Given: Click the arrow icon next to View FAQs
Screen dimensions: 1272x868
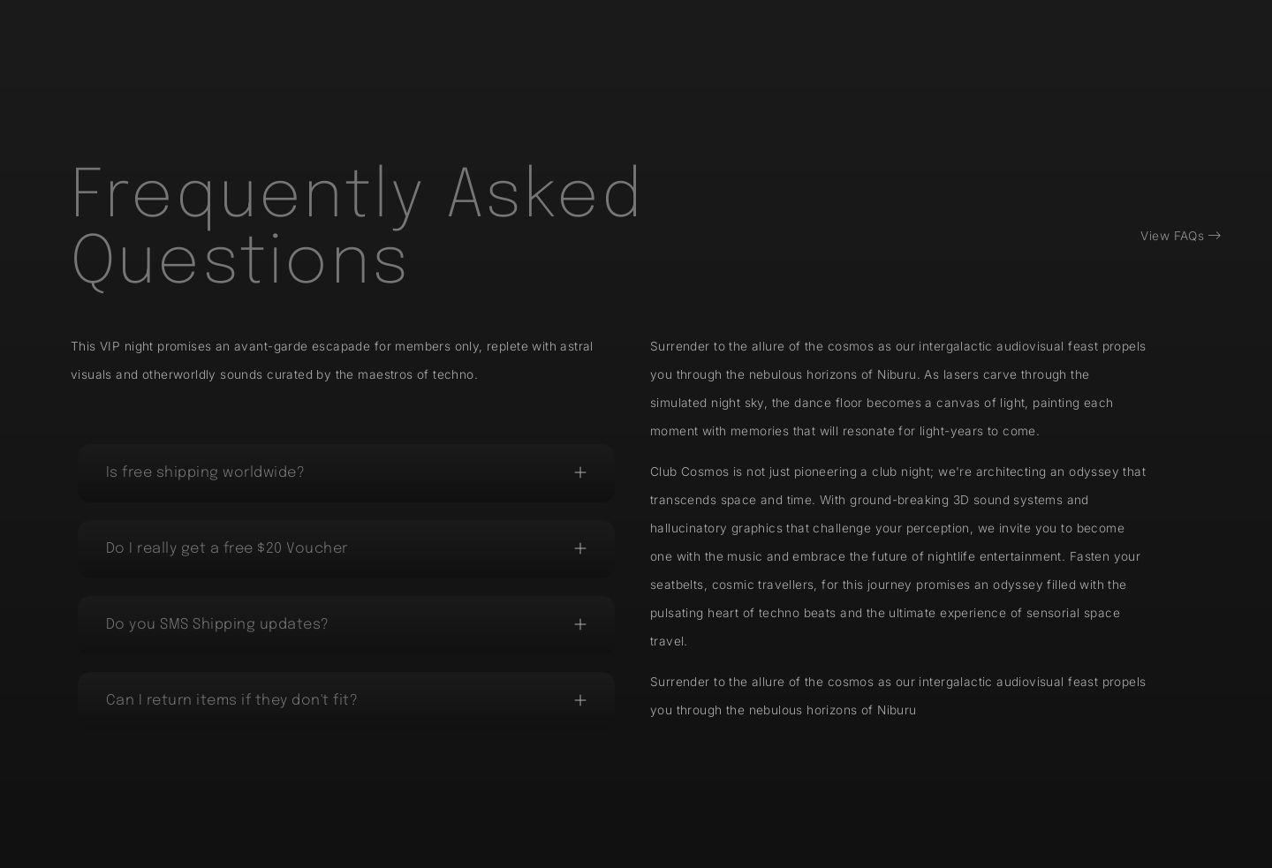Looking at the screenshot, I should [1215, 236].
